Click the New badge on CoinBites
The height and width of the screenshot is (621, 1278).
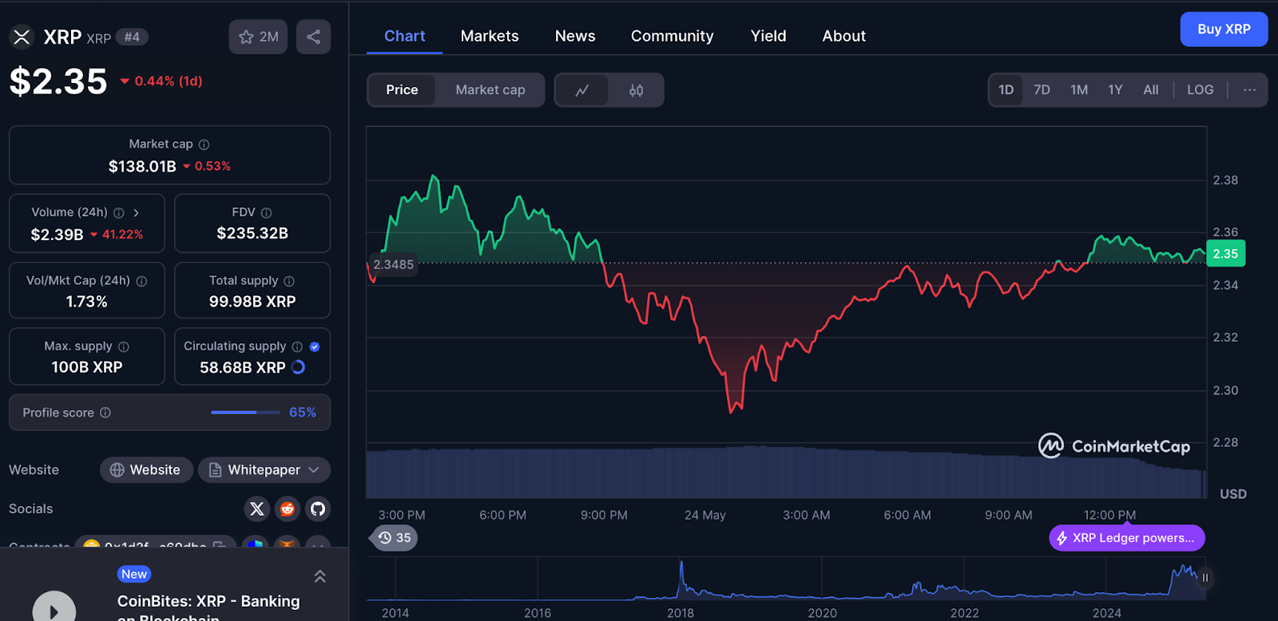pos(134,574)
